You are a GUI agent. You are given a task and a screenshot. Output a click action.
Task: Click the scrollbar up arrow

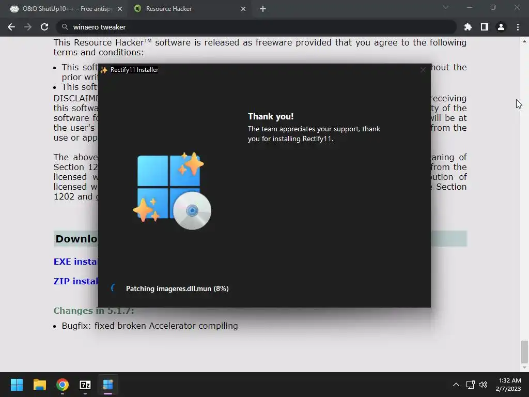click(x=524, y=41)
